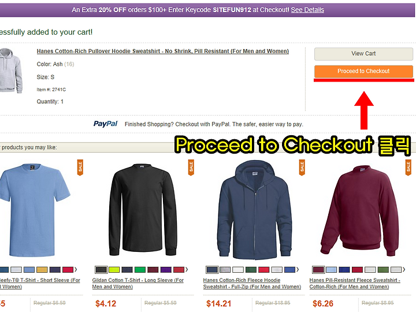Pick the light blue swatch under maroon sweatshirt
Viewport: 416px width, 312px height.
tap(332, 270)
